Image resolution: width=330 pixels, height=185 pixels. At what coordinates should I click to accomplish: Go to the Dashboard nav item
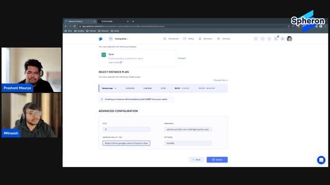pos(171,39)
